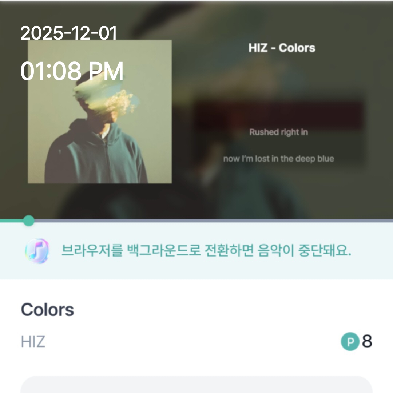Seek using the grey progress bar track
This screenshot has height=393, width=393.
click(x=214, y=221)
